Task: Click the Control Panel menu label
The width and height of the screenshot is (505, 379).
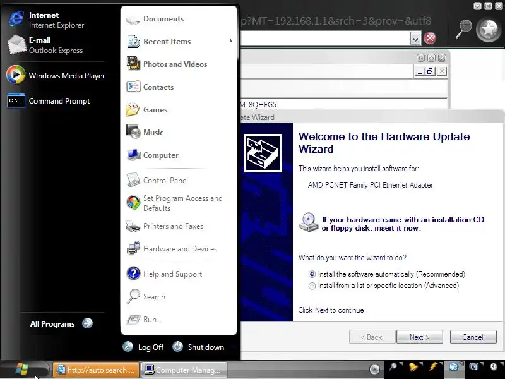Action: 165,181
